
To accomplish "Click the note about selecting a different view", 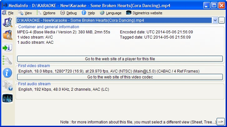I will point(138,122).
